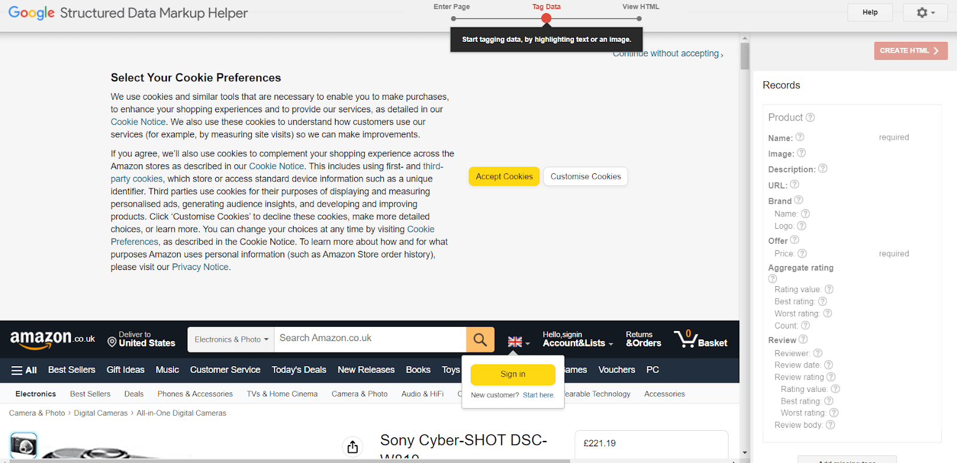Image resolution: width=957 pixels, height=463 pixels.
Task: Click the Accept Cookies button
Action: coord(504,177)
